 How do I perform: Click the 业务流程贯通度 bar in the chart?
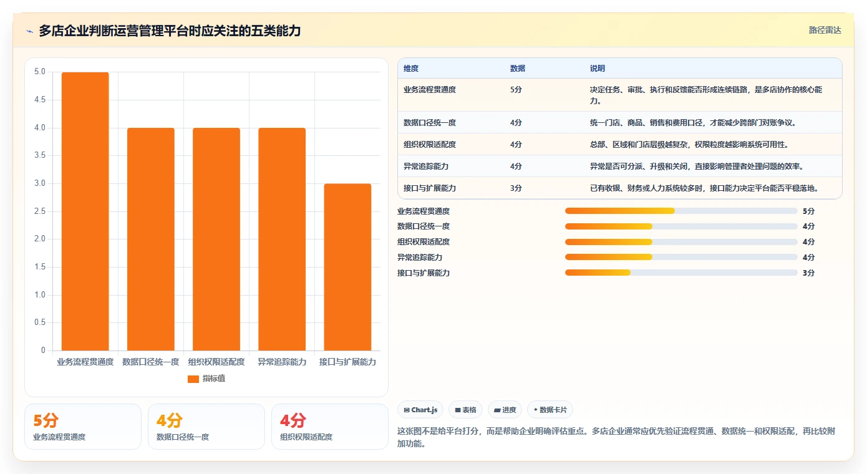[x=85, y=211]
